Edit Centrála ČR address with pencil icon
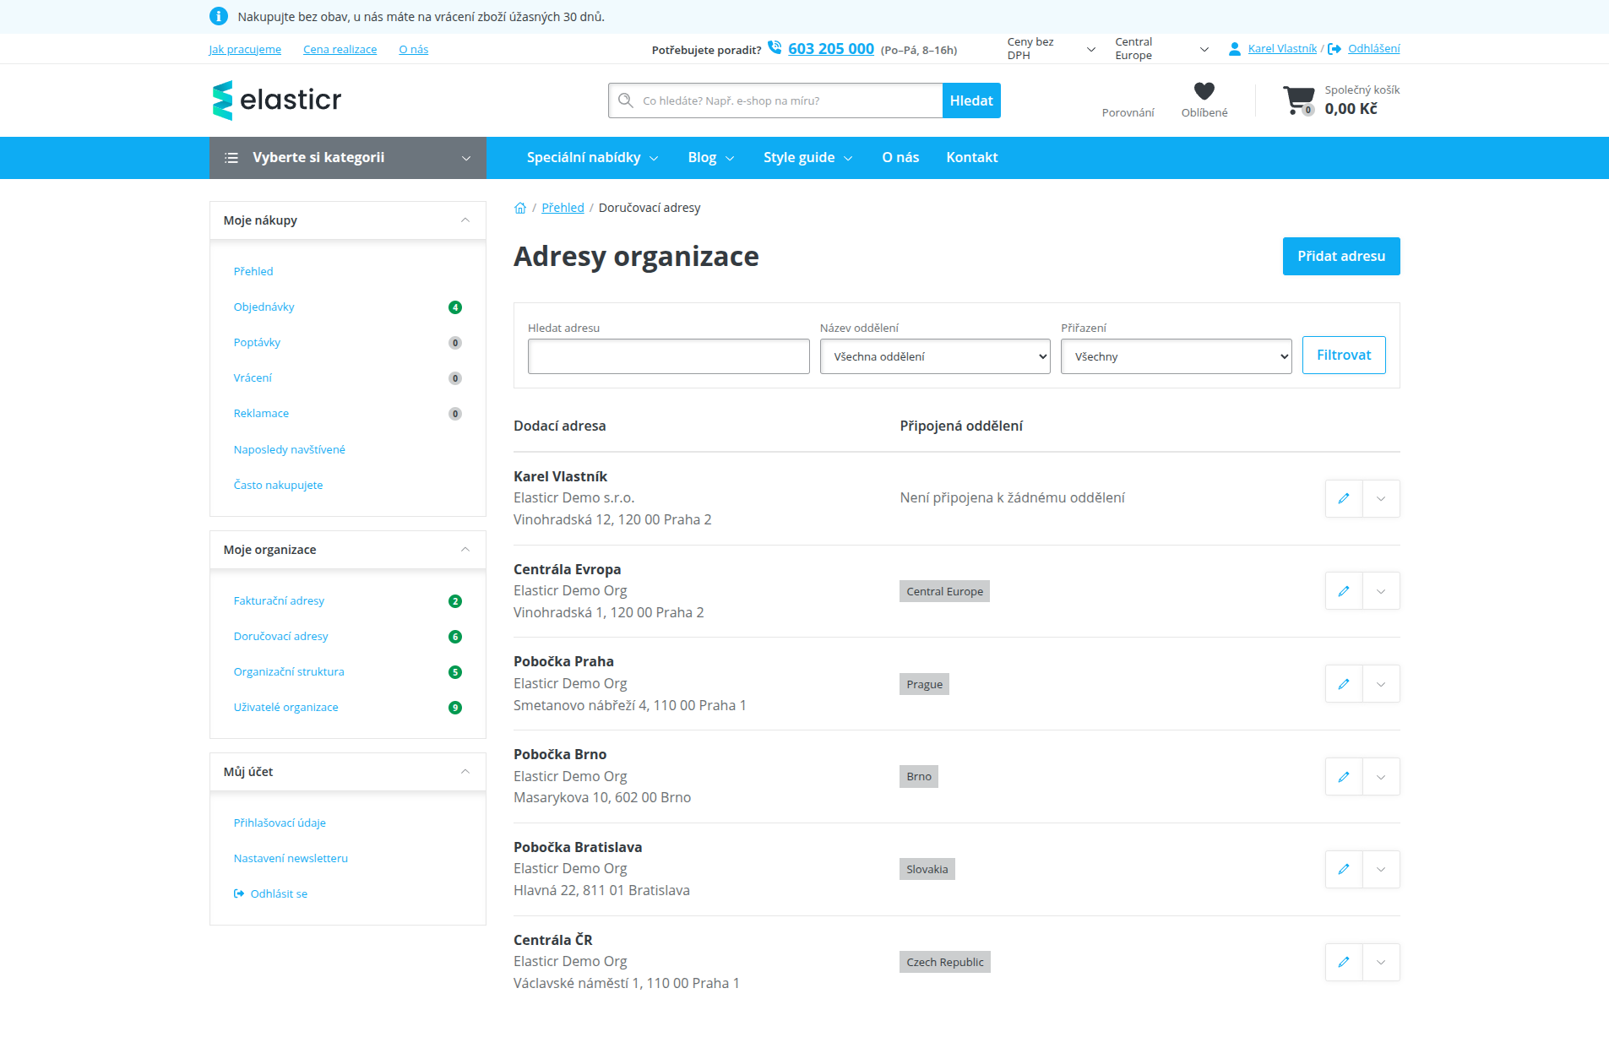Viewport: 1609px width, 1048px height. click(x=1344, y=962)
